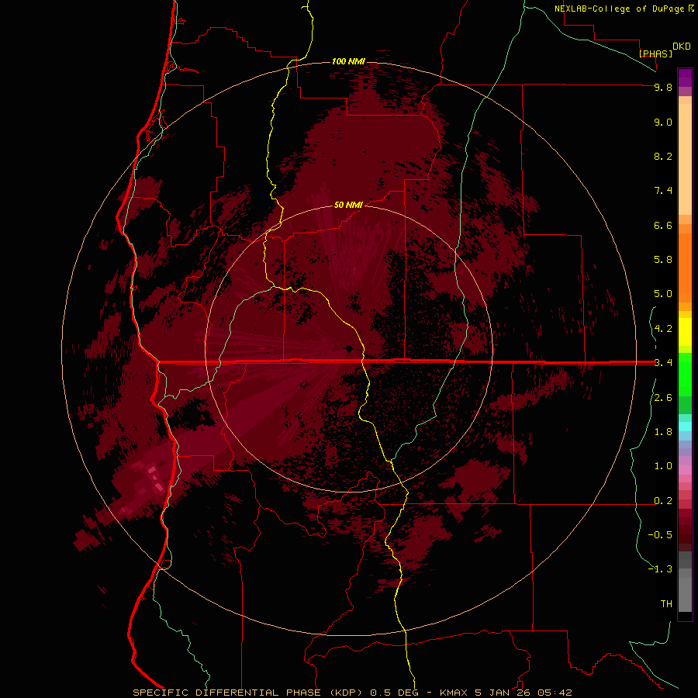Click the 5 JAN 26 date text
Screen dimensions: 698x698
[x=503, y=693]
